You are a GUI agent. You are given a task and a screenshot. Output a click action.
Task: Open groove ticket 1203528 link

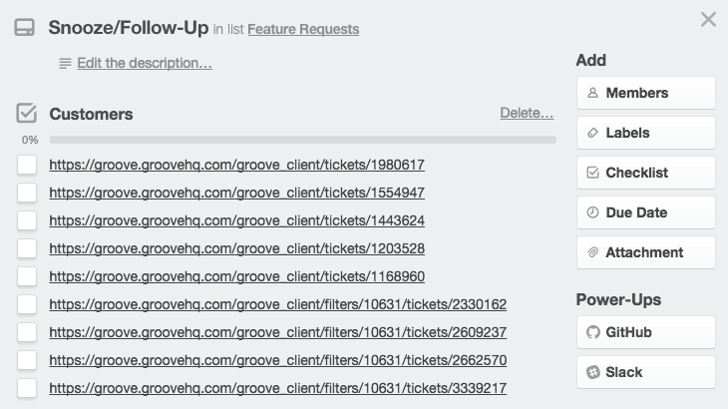(x=236, y=248)
